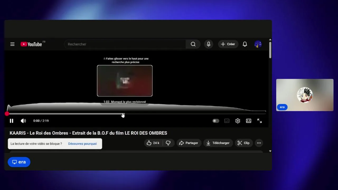The image size is (338, 190).
Task: Dislike the video
Action: tap(168, 143)
